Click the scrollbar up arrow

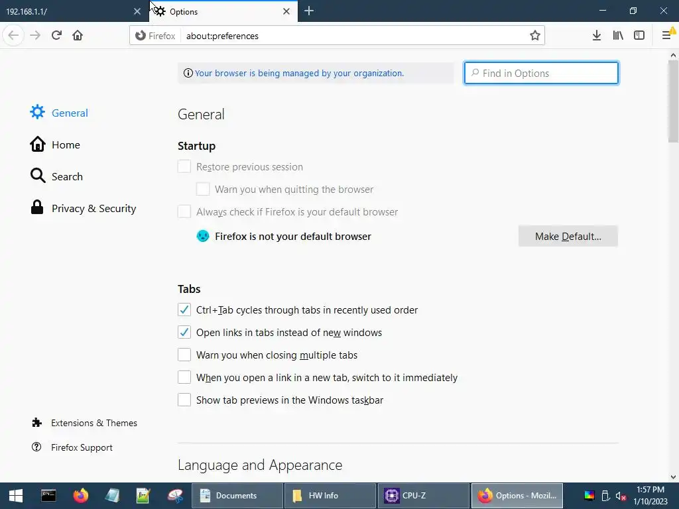[674, 55]
